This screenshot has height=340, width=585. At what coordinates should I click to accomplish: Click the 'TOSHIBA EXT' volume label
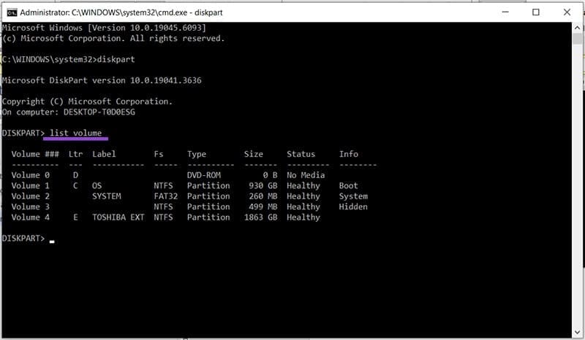(118, 217)
